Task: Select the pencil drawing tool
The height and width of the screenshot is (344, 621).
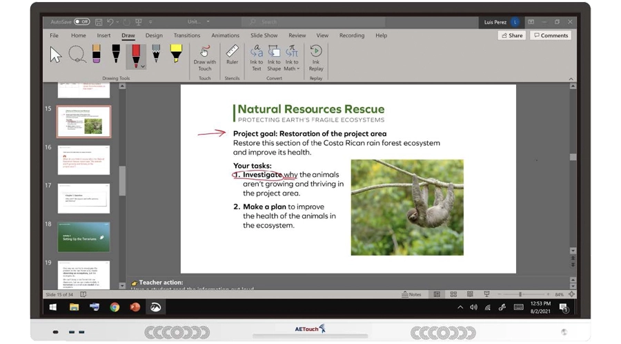Action: coord(156,55)
